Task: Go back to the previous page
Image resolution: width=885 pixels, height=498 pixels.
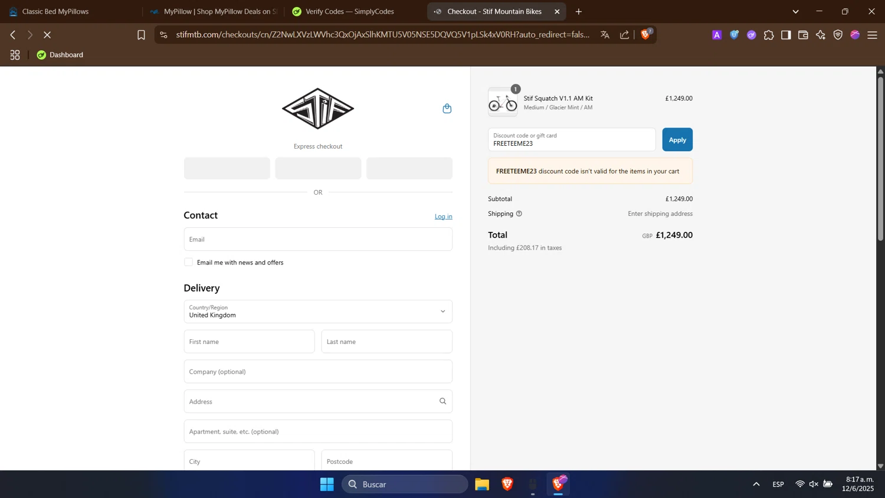Action: coord(13,35)
